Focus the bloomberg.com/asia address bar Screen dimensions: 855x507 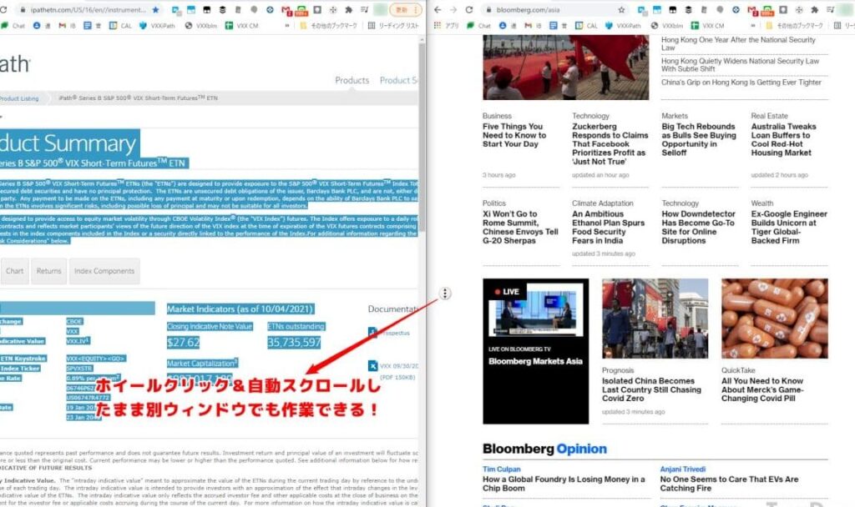coord(554,10)
